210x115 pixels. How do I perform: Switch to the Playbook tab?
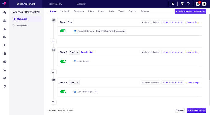point(65,11)
